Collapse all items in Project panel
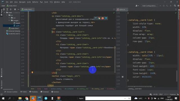 tap(11, 9)
